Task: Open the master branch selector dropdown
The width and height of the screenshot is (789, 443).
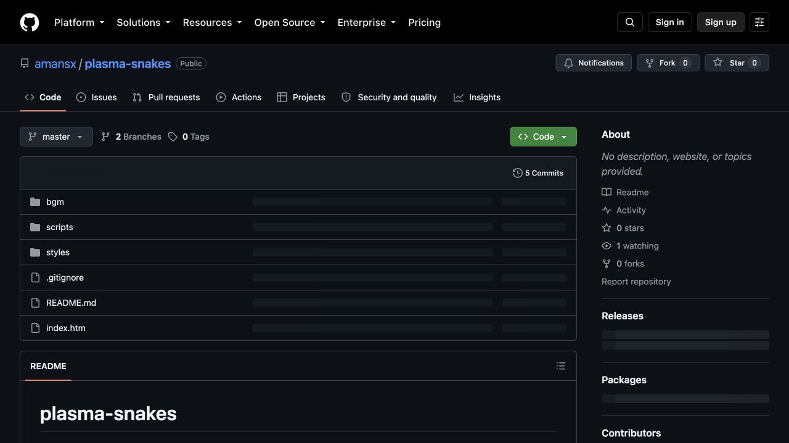Action: pyautogui.click(x=56, y=137)
